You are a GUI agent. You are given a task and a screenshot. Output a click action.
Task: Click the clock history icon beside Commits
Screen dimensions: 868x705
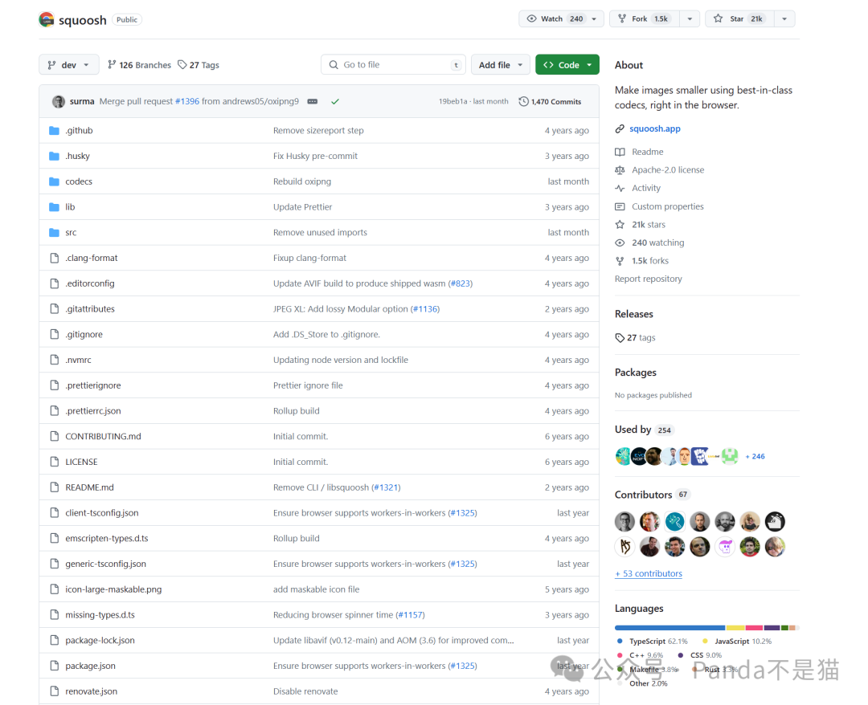(x=524, y=102)
